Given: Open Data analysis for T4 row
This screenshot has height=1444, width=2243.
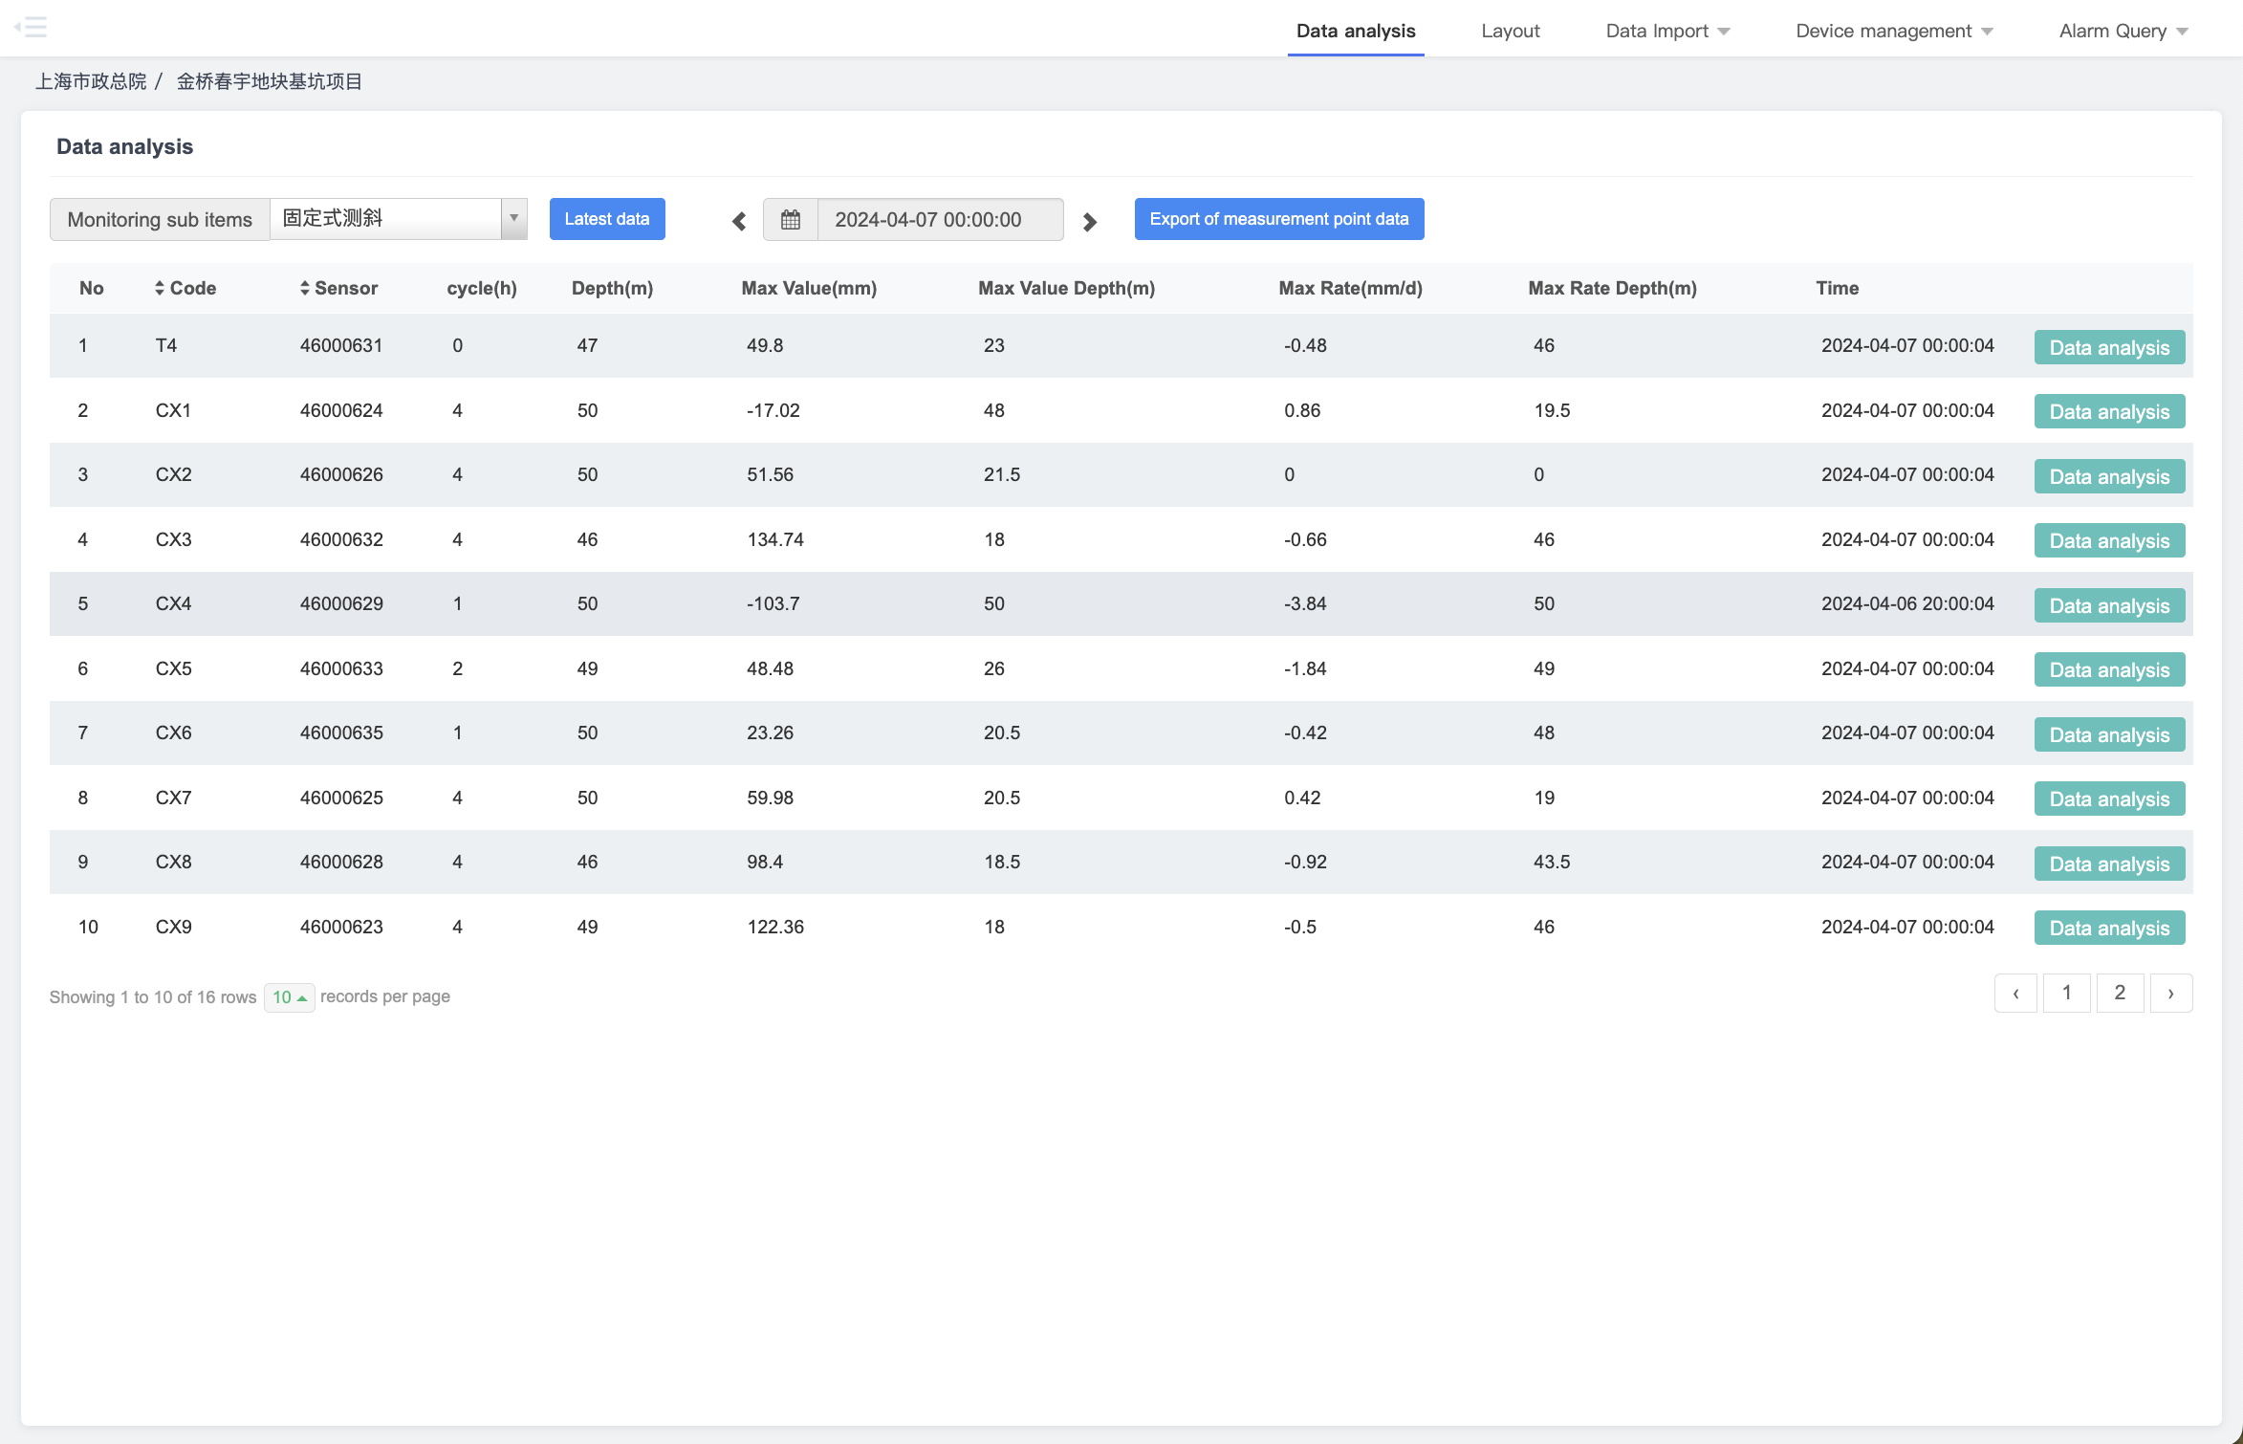Looking at the screenshot, I should (x=2109, y=347).
